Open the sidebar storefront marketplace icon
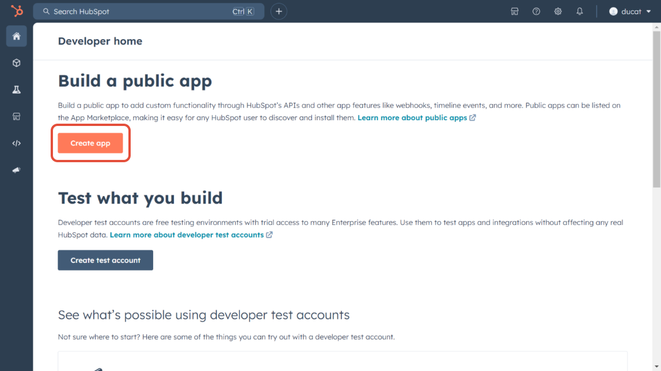 (17, 117)
